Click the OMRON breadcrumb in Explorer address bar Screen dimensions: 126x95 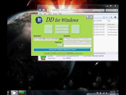pyautogui.click(x=55, y=10)
